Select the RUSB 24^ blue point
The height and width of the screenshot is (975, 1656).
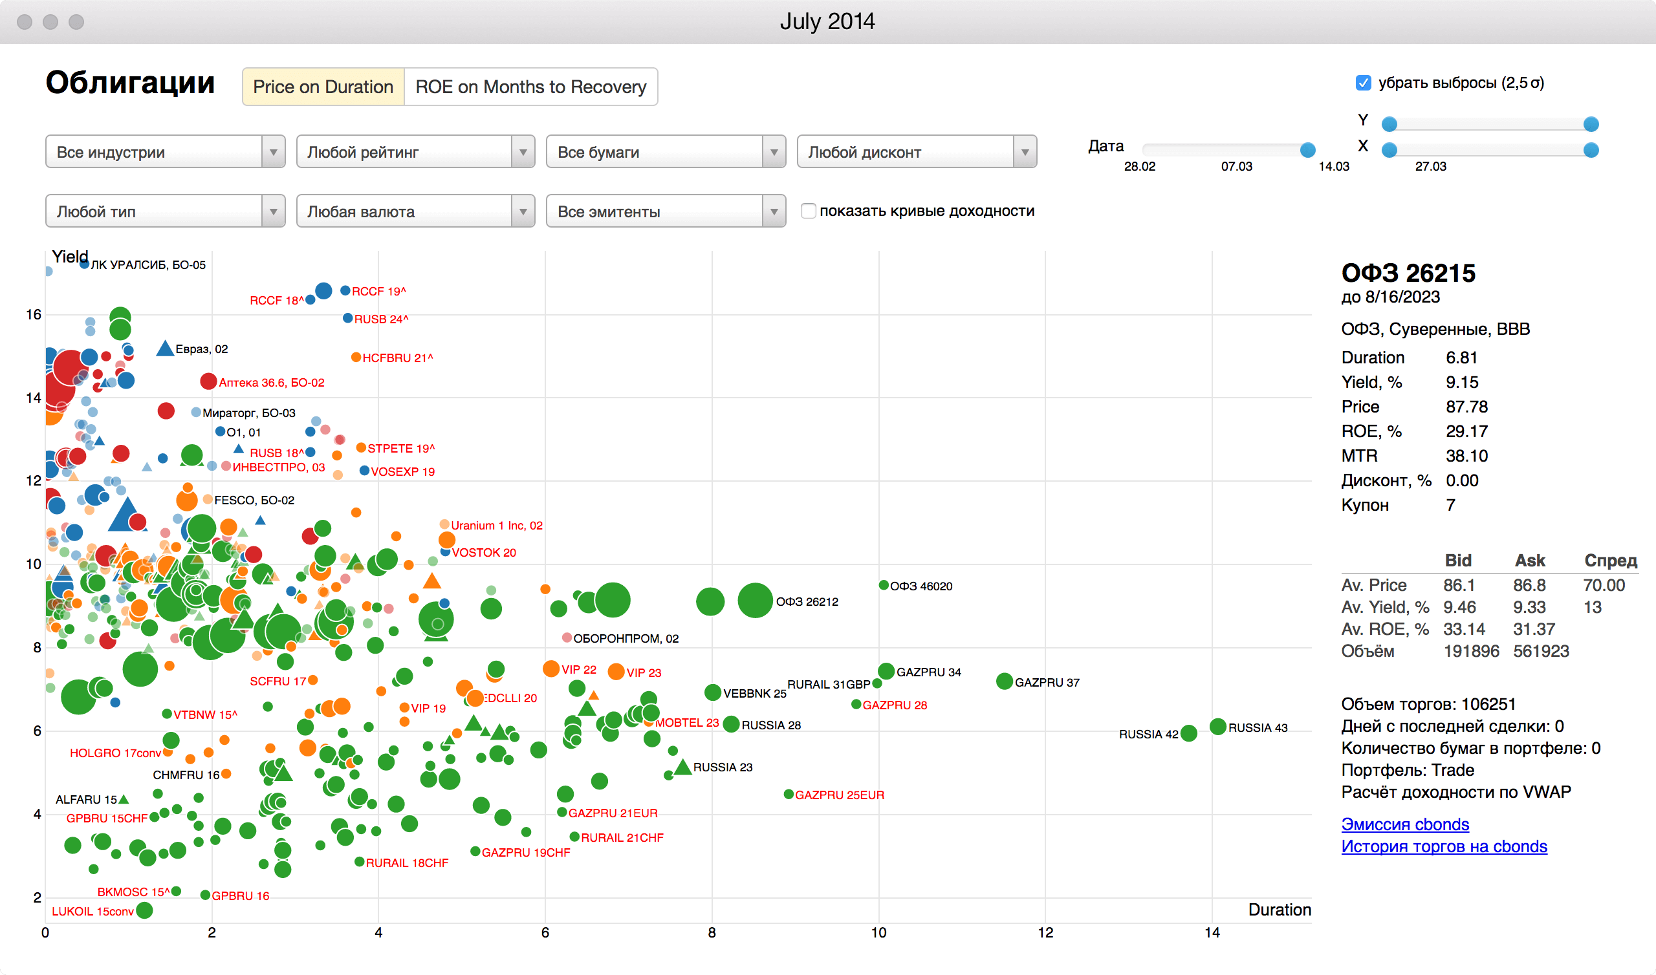(347, 318)
